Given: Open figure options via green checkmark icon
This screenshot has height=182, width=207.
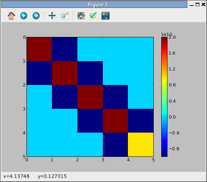Looking at the screenshot, I should point(93,16).
